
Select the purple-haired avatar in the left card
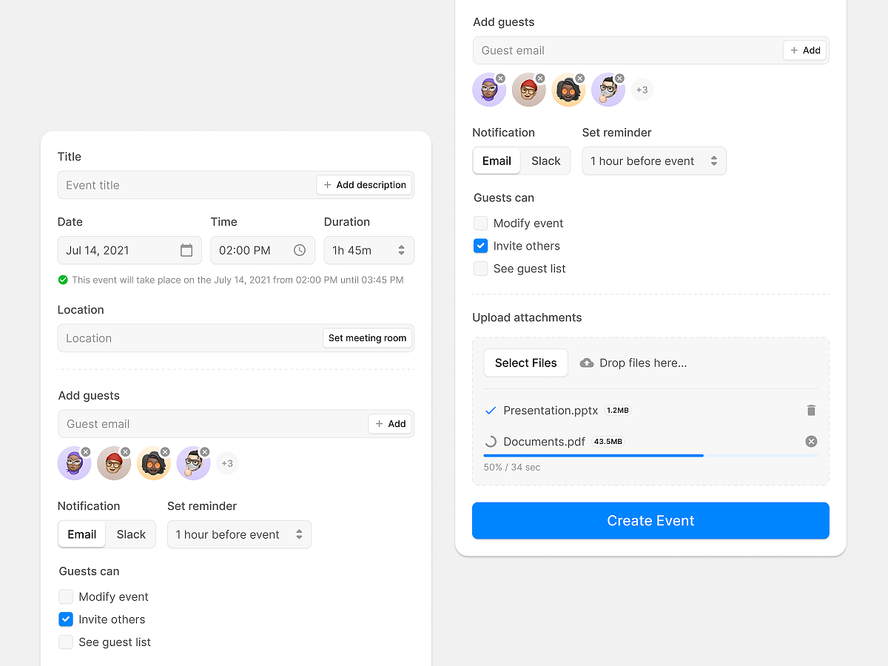tap(74, 464)
